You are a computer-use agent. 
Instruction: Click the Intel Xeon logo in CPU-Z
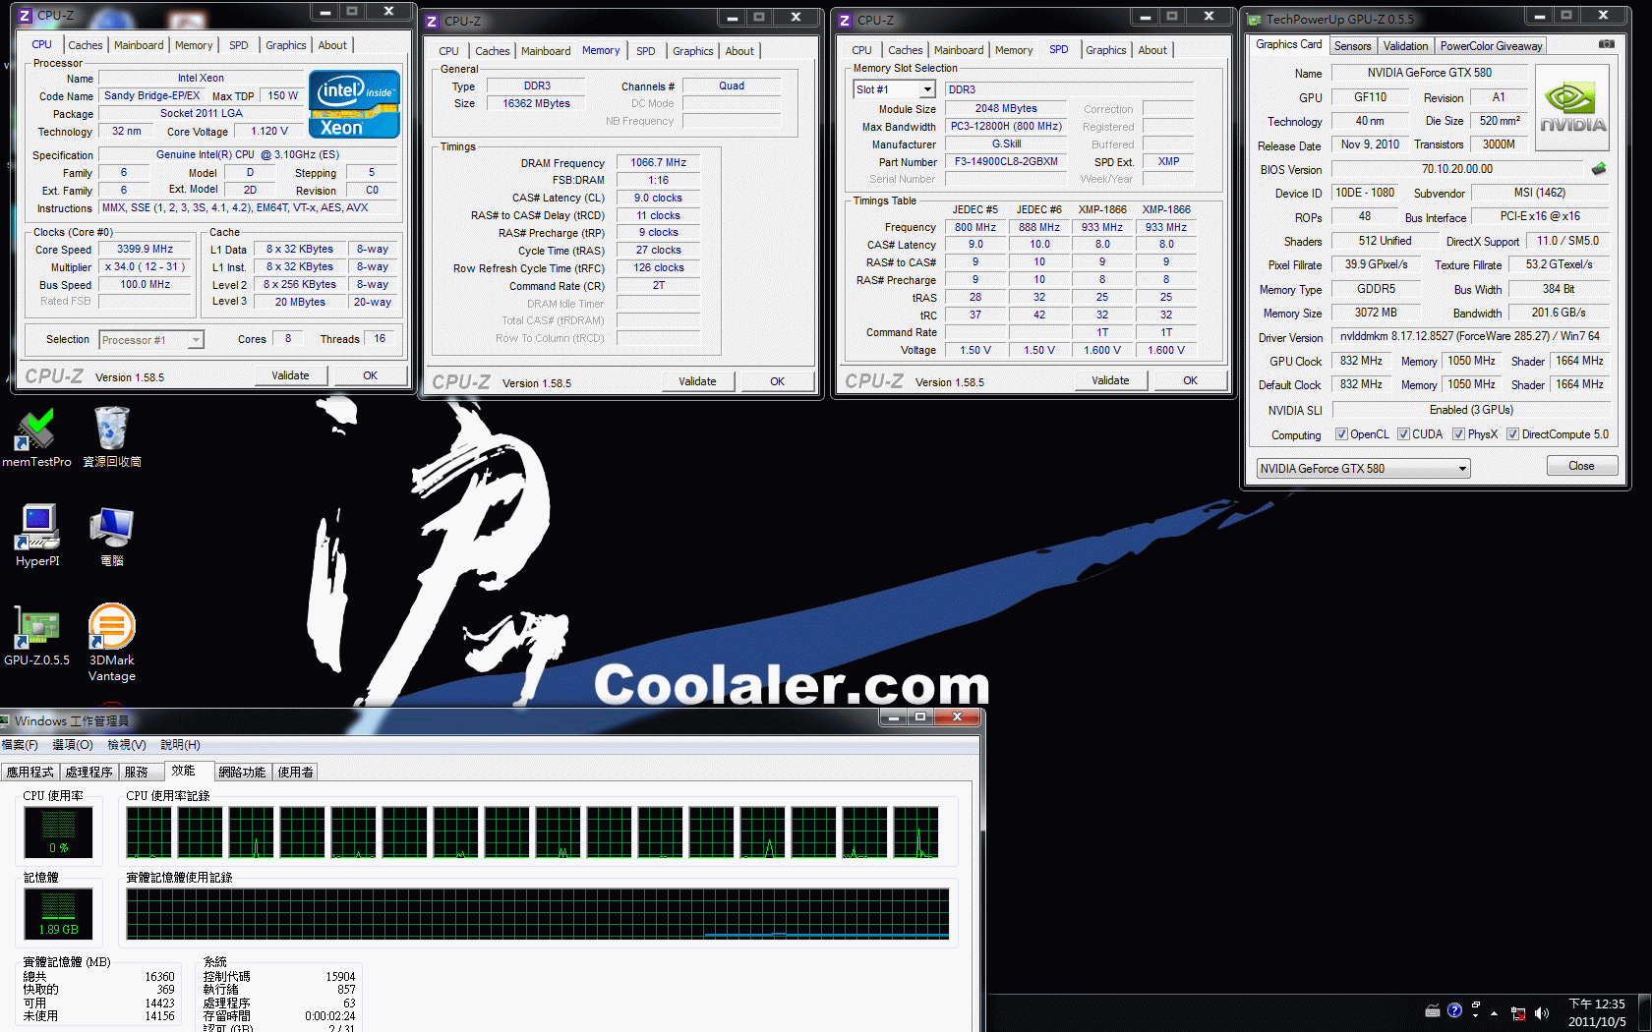coord(354,103)
